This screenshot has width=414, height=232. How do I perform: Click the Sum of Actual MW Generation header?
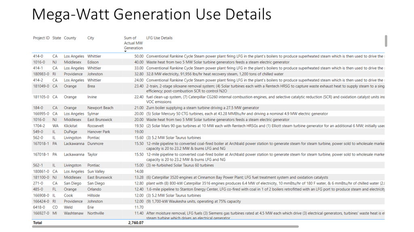(133, 43)
